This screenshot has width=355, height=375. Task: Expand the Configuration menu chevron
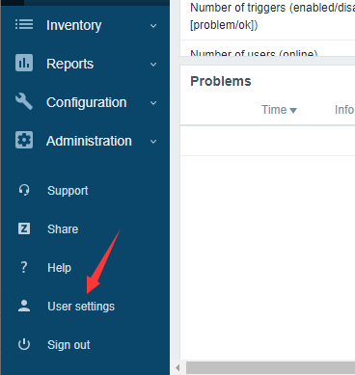153,103
